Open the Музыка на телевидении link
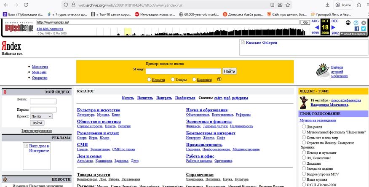 coord(318,120)
